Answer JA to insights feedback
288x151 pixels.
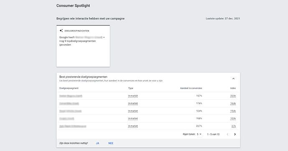coord(98,143)
